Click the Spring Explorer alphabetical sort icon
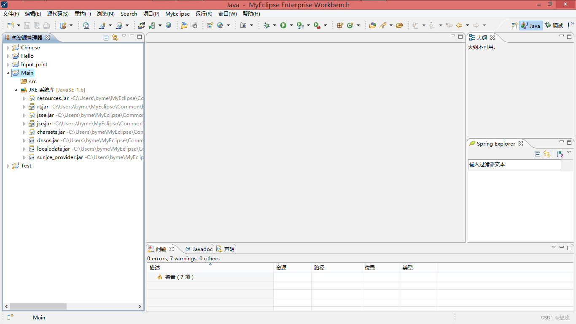Image resolution: width=576 pixels, height=324 pixels. pos(560,154)
